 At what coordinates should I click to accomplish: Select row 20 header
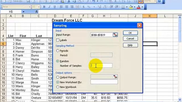(x=3, y=98)
